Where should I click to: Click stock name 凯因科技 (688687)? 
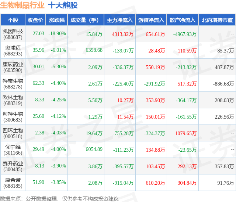click(13, 34)
